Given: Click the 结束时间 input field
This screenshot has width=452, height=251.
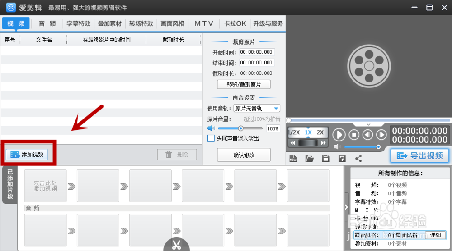Looking at the screenshot, I should tap(256, 63).
